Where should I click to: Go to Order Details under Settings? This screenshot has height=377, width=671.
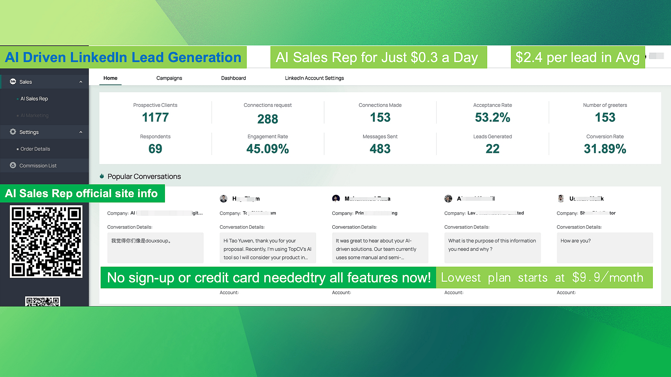pos(35,149)
